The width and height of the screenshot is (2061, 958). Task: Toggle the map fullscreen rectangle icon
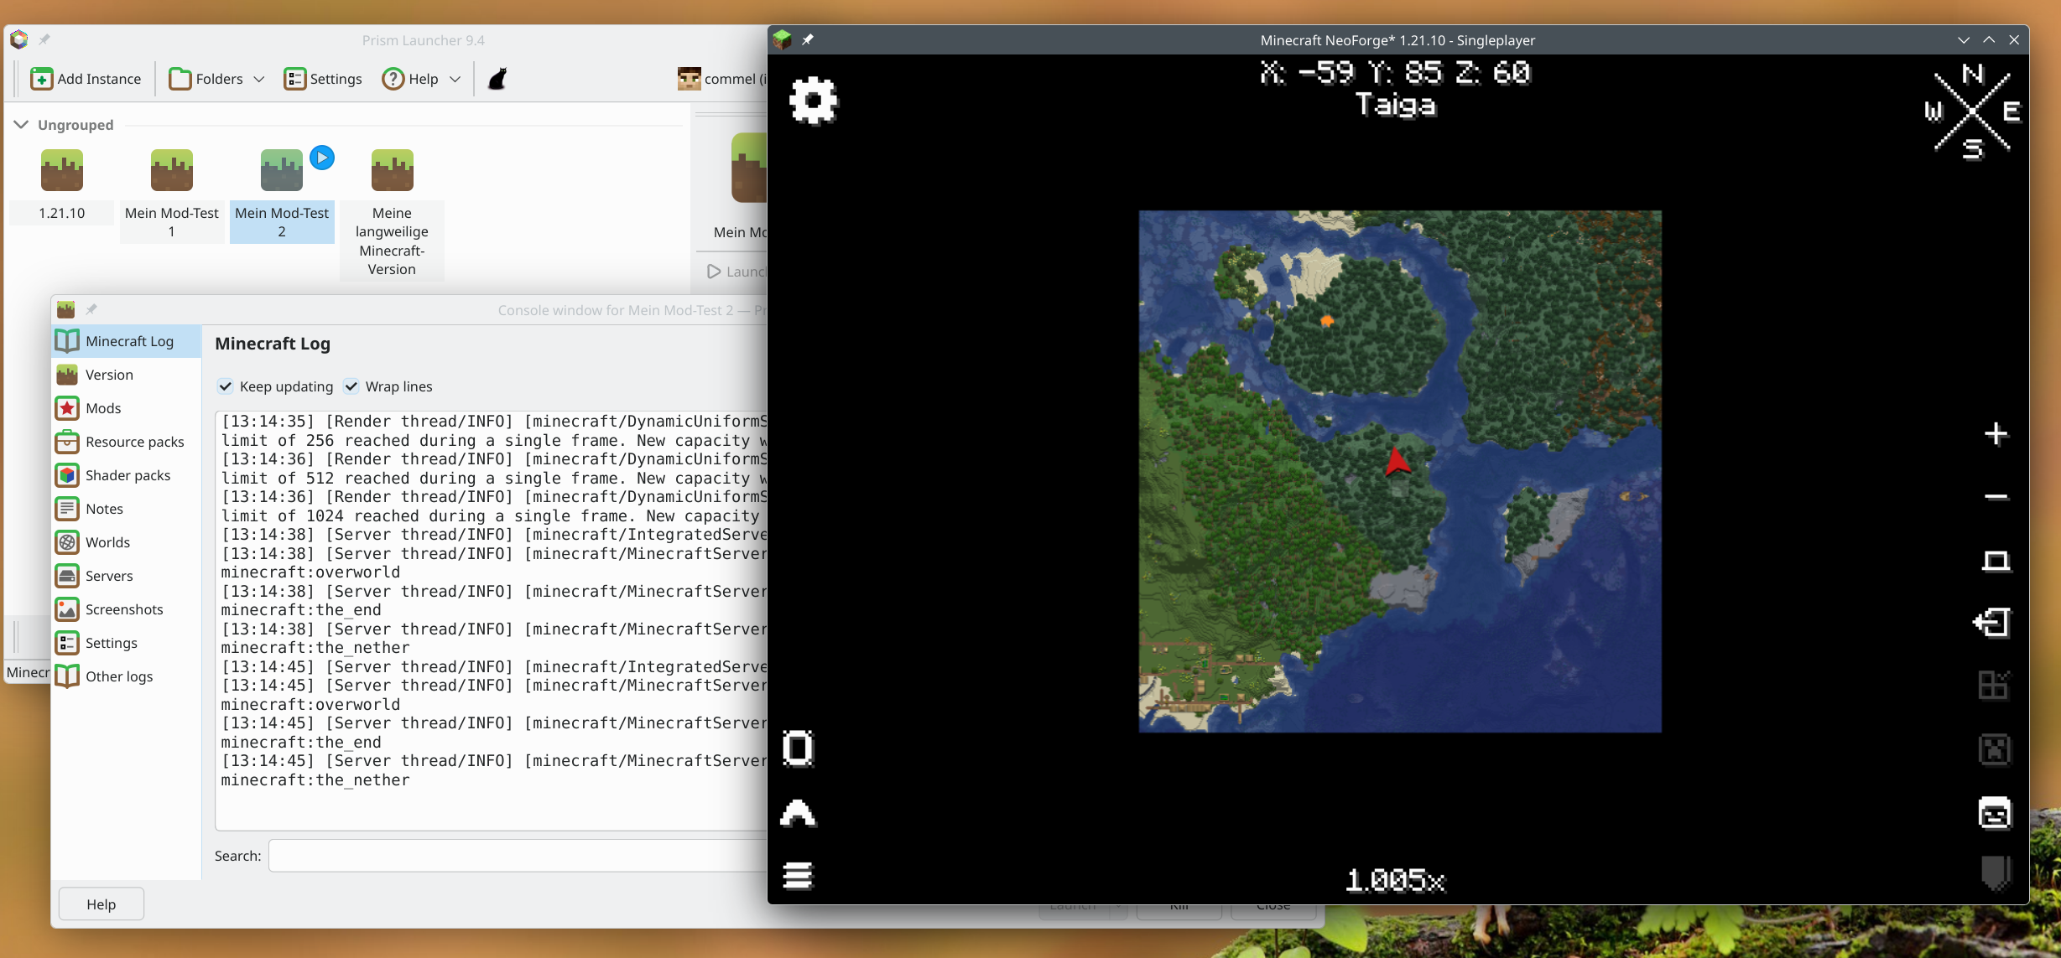(x=1996, y=560)
